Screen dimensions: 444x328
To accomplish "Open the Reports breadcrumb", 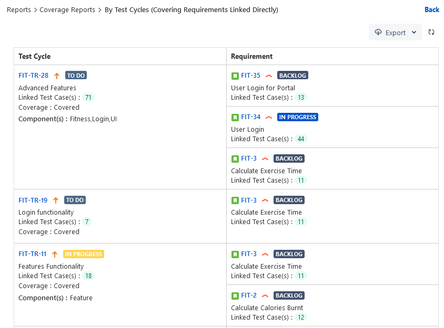I will (x=18, y=10).
